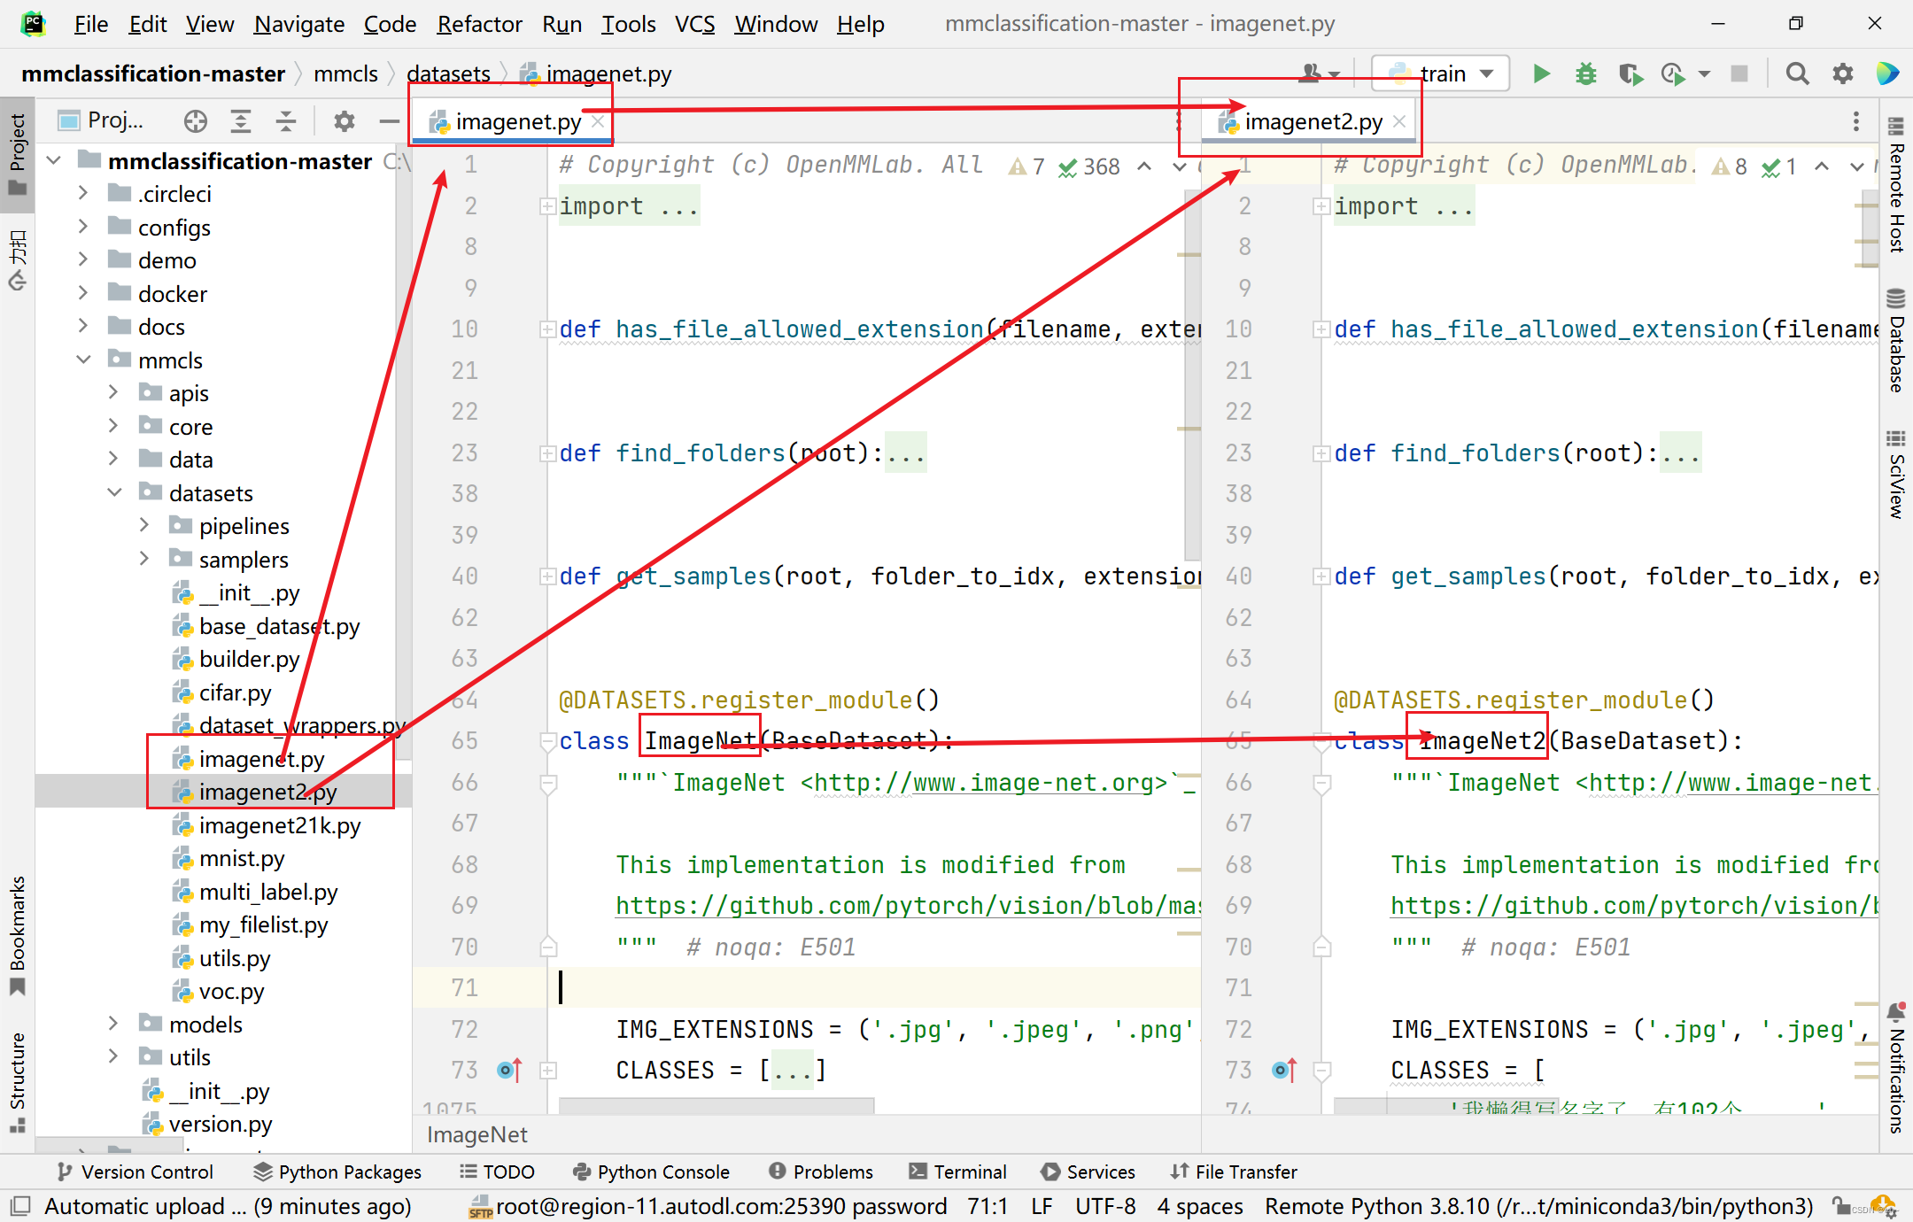This screenshot has height=1222, width=1913.
Task: Open the Structure side panel
Action: pyautogui.click(x=17, y=1082)
